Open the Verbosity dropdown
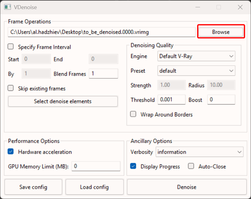 (200, 152)
